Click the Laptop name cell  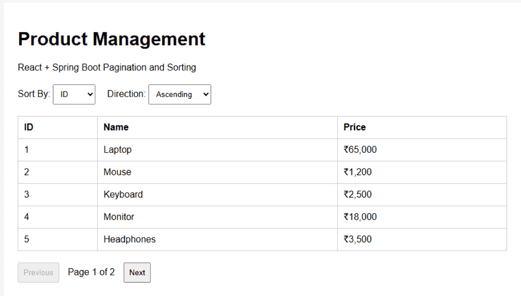click(x=217, y=150)
